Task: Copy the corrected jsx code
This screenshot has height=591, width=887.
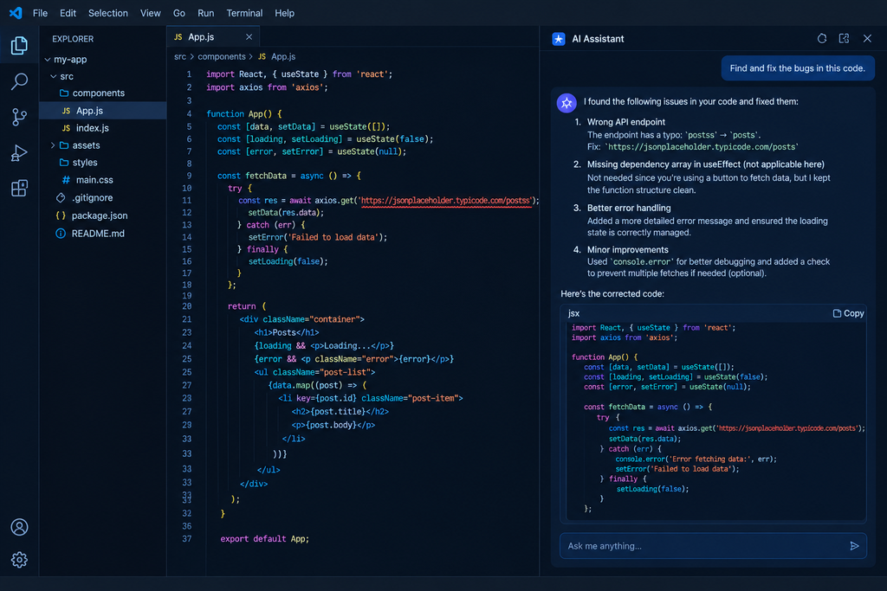Action: [x=848, y=313]
